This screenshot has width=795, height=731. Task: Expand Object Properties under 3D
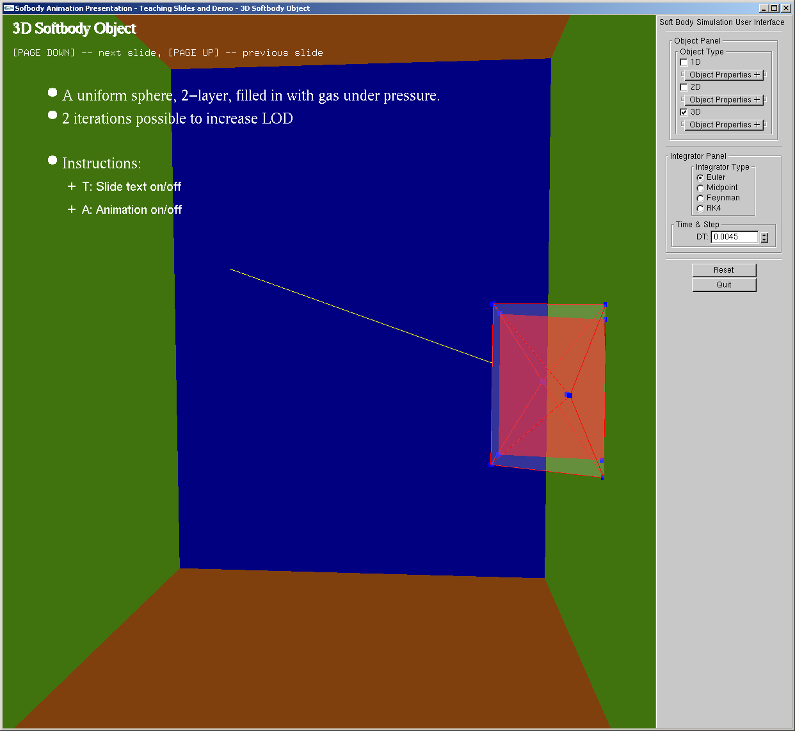pos(724,125)
